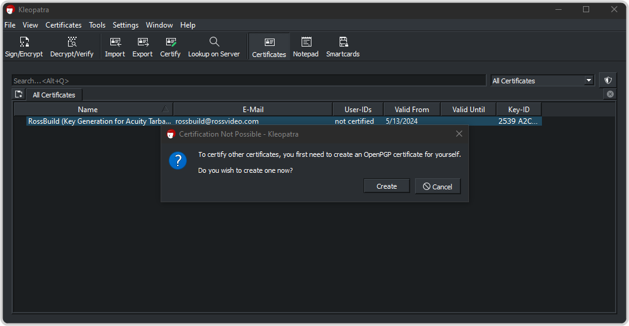The height and width of the screenshot is (326, 629).
Task: Click the certificate search field
Action: pyautogui.click(x=248, y=81)
